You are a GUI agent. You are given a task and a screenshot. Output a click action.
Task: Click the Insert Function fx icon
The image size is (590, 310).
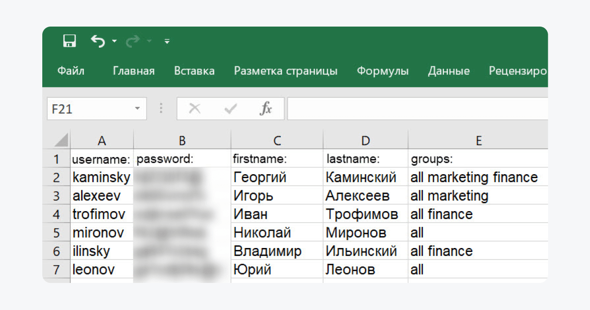pos(265,109)
